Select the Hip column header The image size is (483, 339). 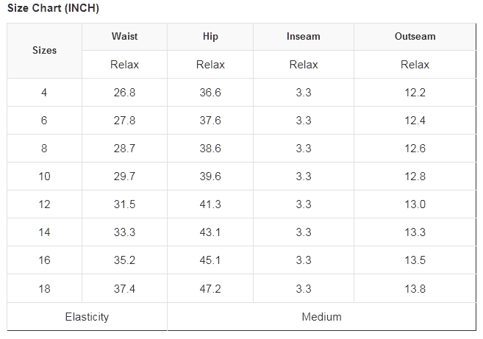(210, 36)
